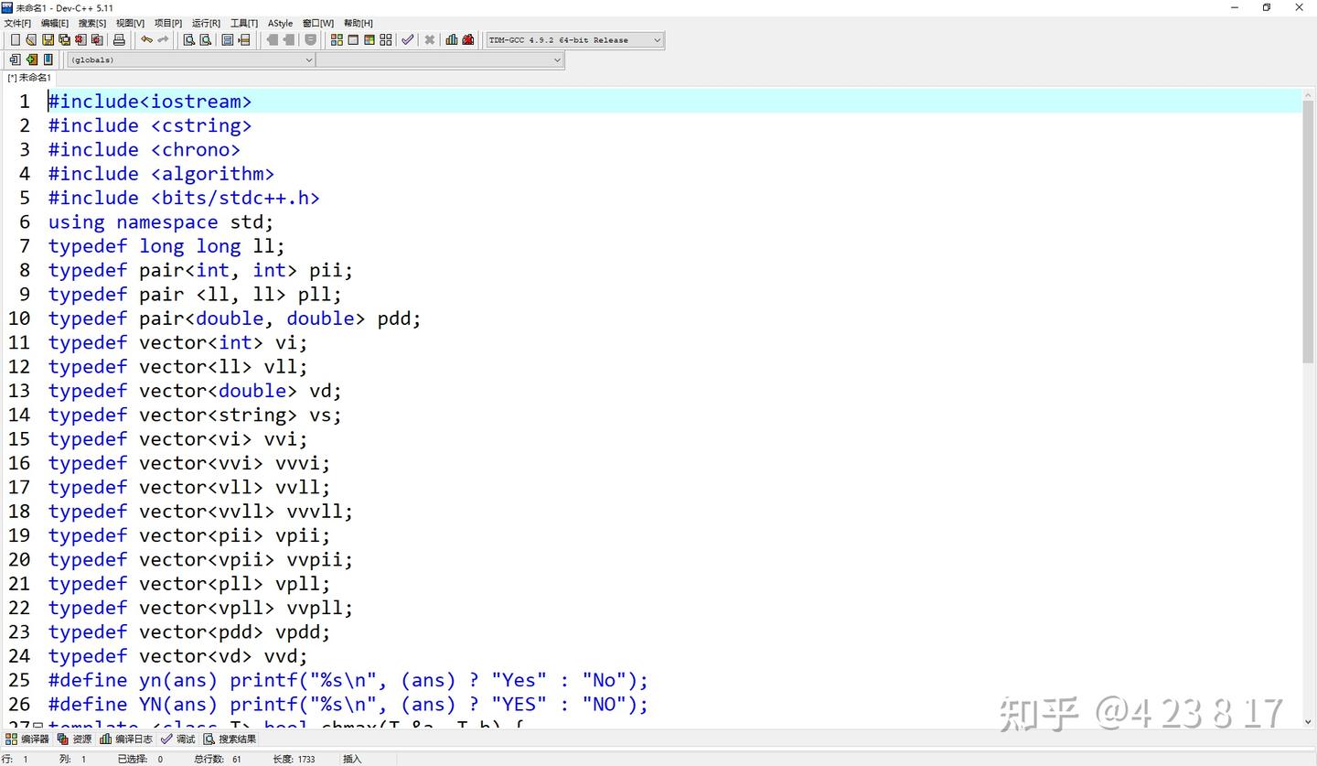Image resolution: width=1317 pixels, height=766 pixels.
Task: Switch to the 编译日志 compile log tab
Action: 125,739
